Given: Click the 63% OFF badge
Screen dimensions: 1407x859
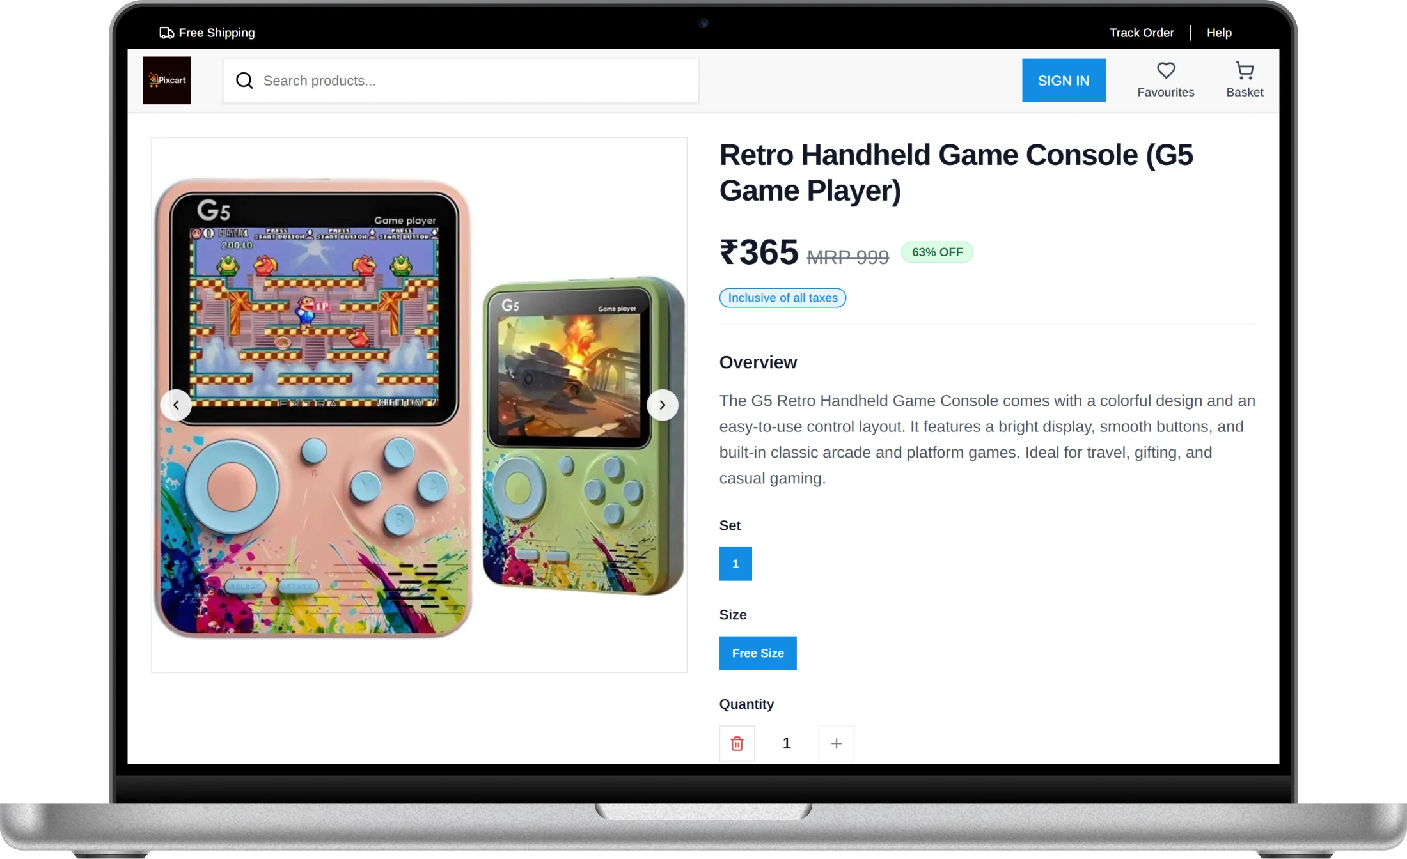Looking at the screenshot, I should click(937, 252).
